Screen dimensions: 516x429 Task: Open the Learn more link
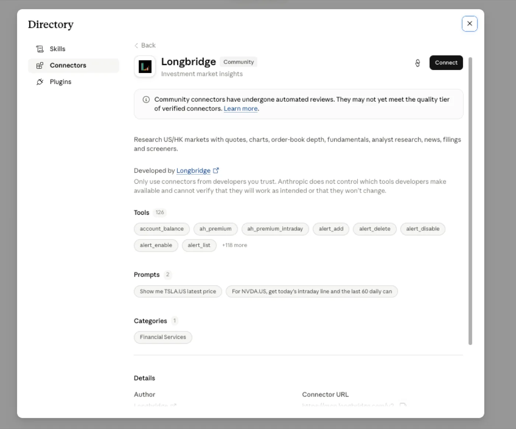point(241,109)
